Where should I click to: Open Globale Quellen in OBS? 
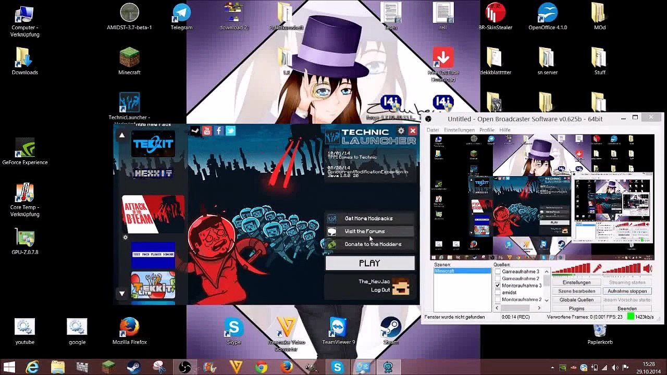click(577, 300)
